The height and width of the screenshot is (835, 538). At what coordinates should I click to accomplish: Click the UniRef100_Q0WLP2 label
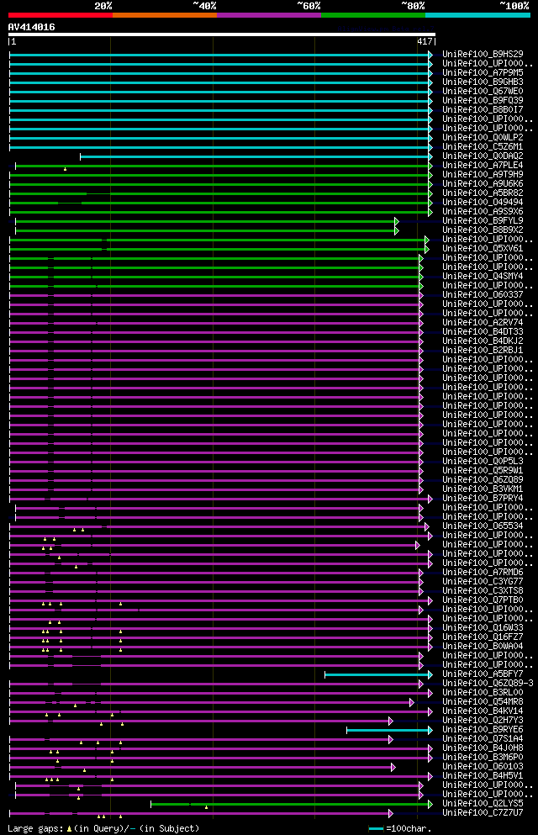pos(483,137)
